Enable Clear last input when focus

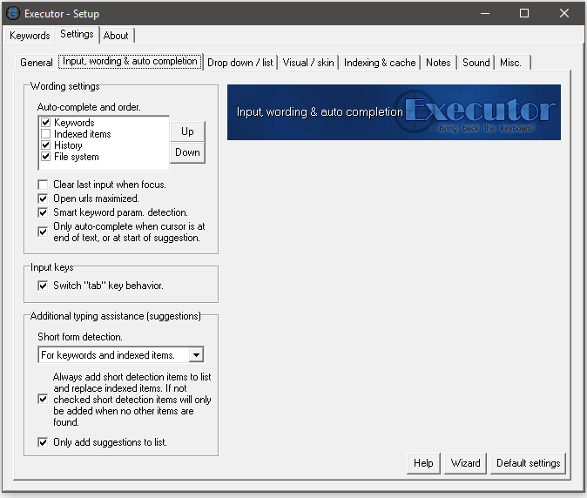coord(43,185)
